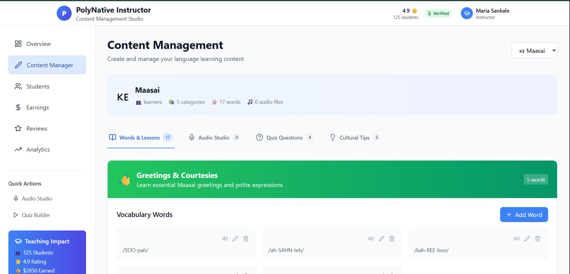570x274 pixels.
Task: Edit the /ah-SAHN-teh/ word card
Action: pyautogui.click(x=381, y=239)
